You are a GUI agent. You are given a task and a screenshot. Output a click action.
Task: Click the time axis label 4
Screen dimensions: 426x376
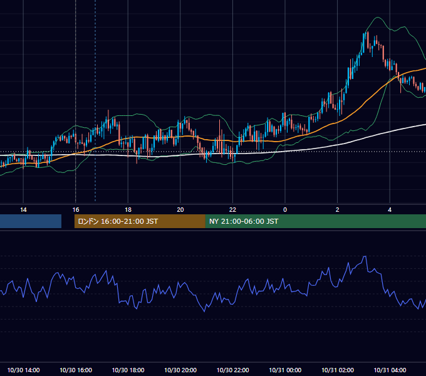[x=390, y=210]
